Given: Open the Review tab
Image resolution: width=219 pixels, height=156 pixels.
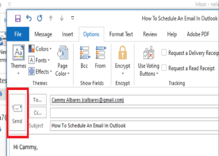Looking at the screenshot, I should (x=150, y=34).
